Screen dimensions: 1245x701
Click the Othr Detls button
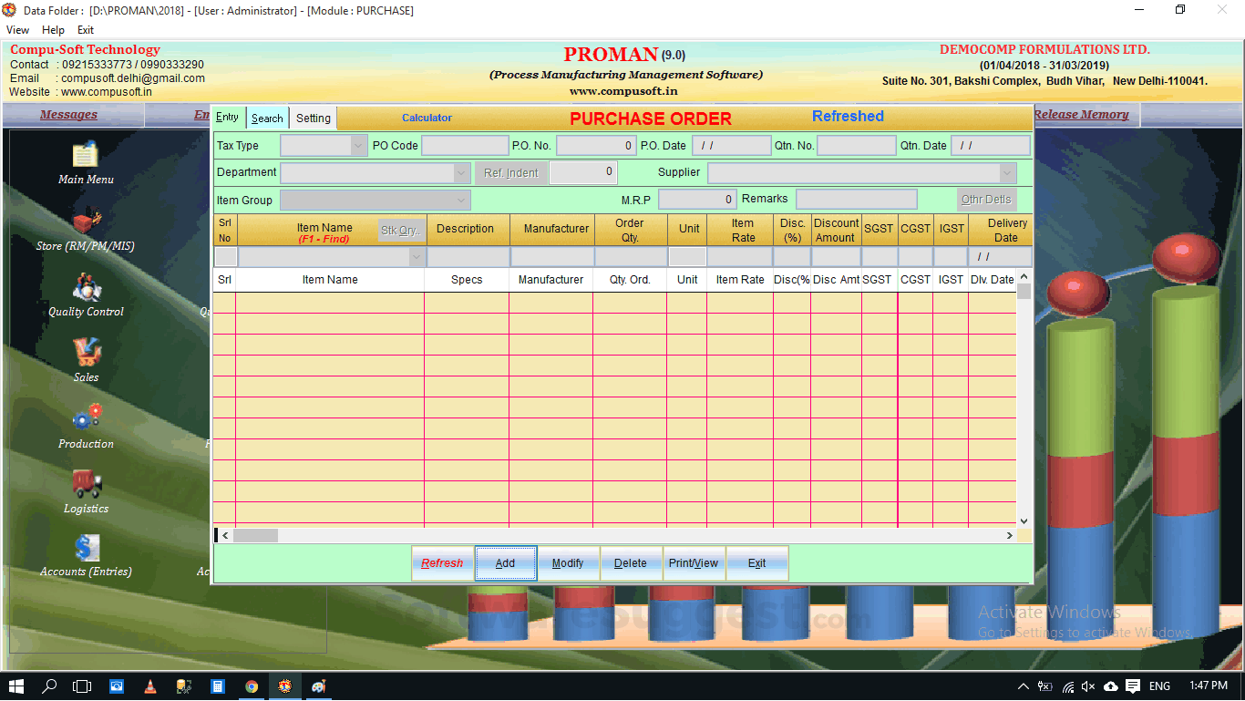pyautogui.click(x=988, y=199)
